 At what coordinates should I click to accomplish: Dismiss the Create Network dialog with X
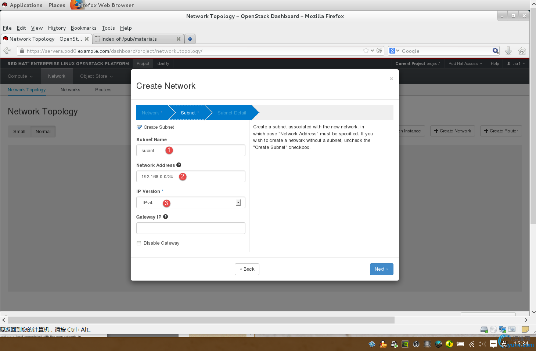pyautogui.click(x=391, y=78)
